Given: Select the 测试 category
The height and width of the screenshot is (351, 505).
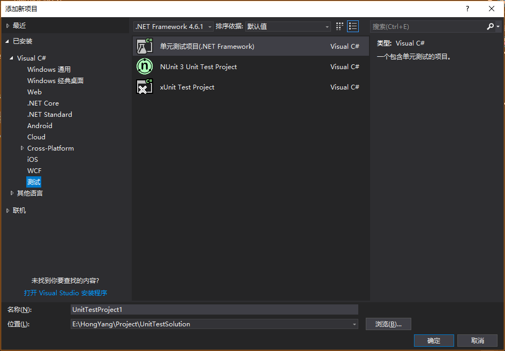Looking at the screenshot, I should (34, 182).
